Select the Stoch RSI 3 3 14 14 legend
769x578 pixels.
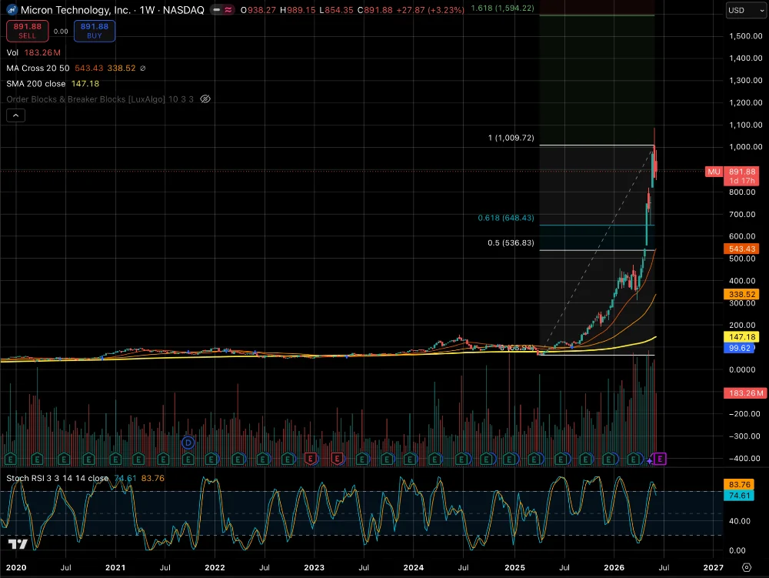58,478
